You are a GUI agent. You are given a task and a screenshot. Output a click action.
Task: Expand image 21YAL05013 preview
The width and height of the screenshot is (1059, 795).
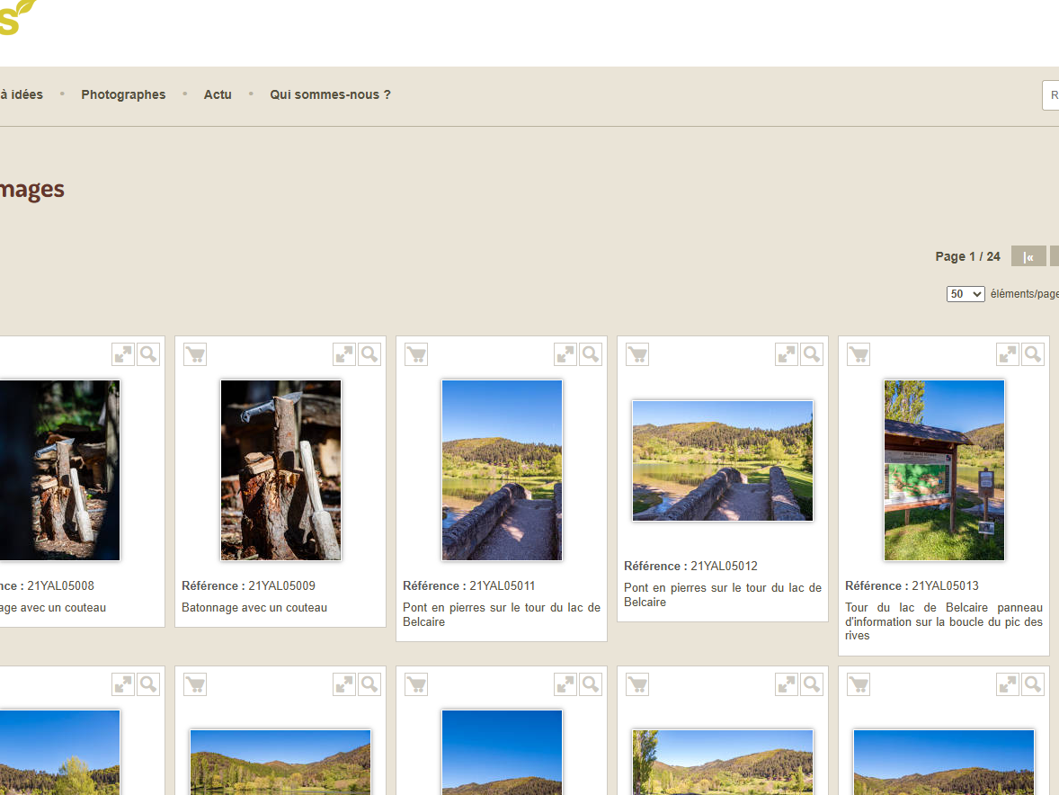[1008, 354]
